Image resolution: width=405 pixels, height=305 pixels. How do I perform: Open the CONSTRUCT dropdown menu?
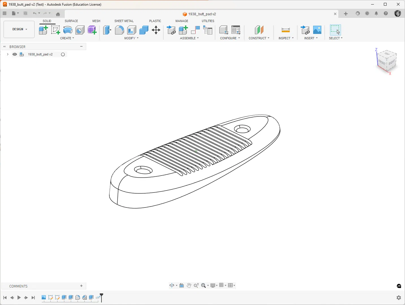[259, 38]
